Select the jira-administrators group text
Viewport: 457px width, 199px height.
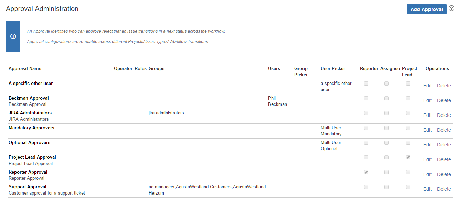click(x=166, y=113)
